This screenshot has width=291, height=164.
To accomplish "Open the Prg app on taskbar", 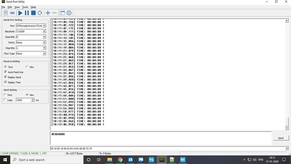I will pos(151,160).
